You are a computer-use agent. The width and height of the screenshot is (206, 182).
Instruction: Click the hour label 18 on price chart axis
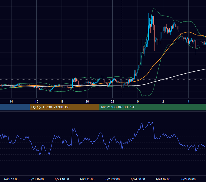62,102
